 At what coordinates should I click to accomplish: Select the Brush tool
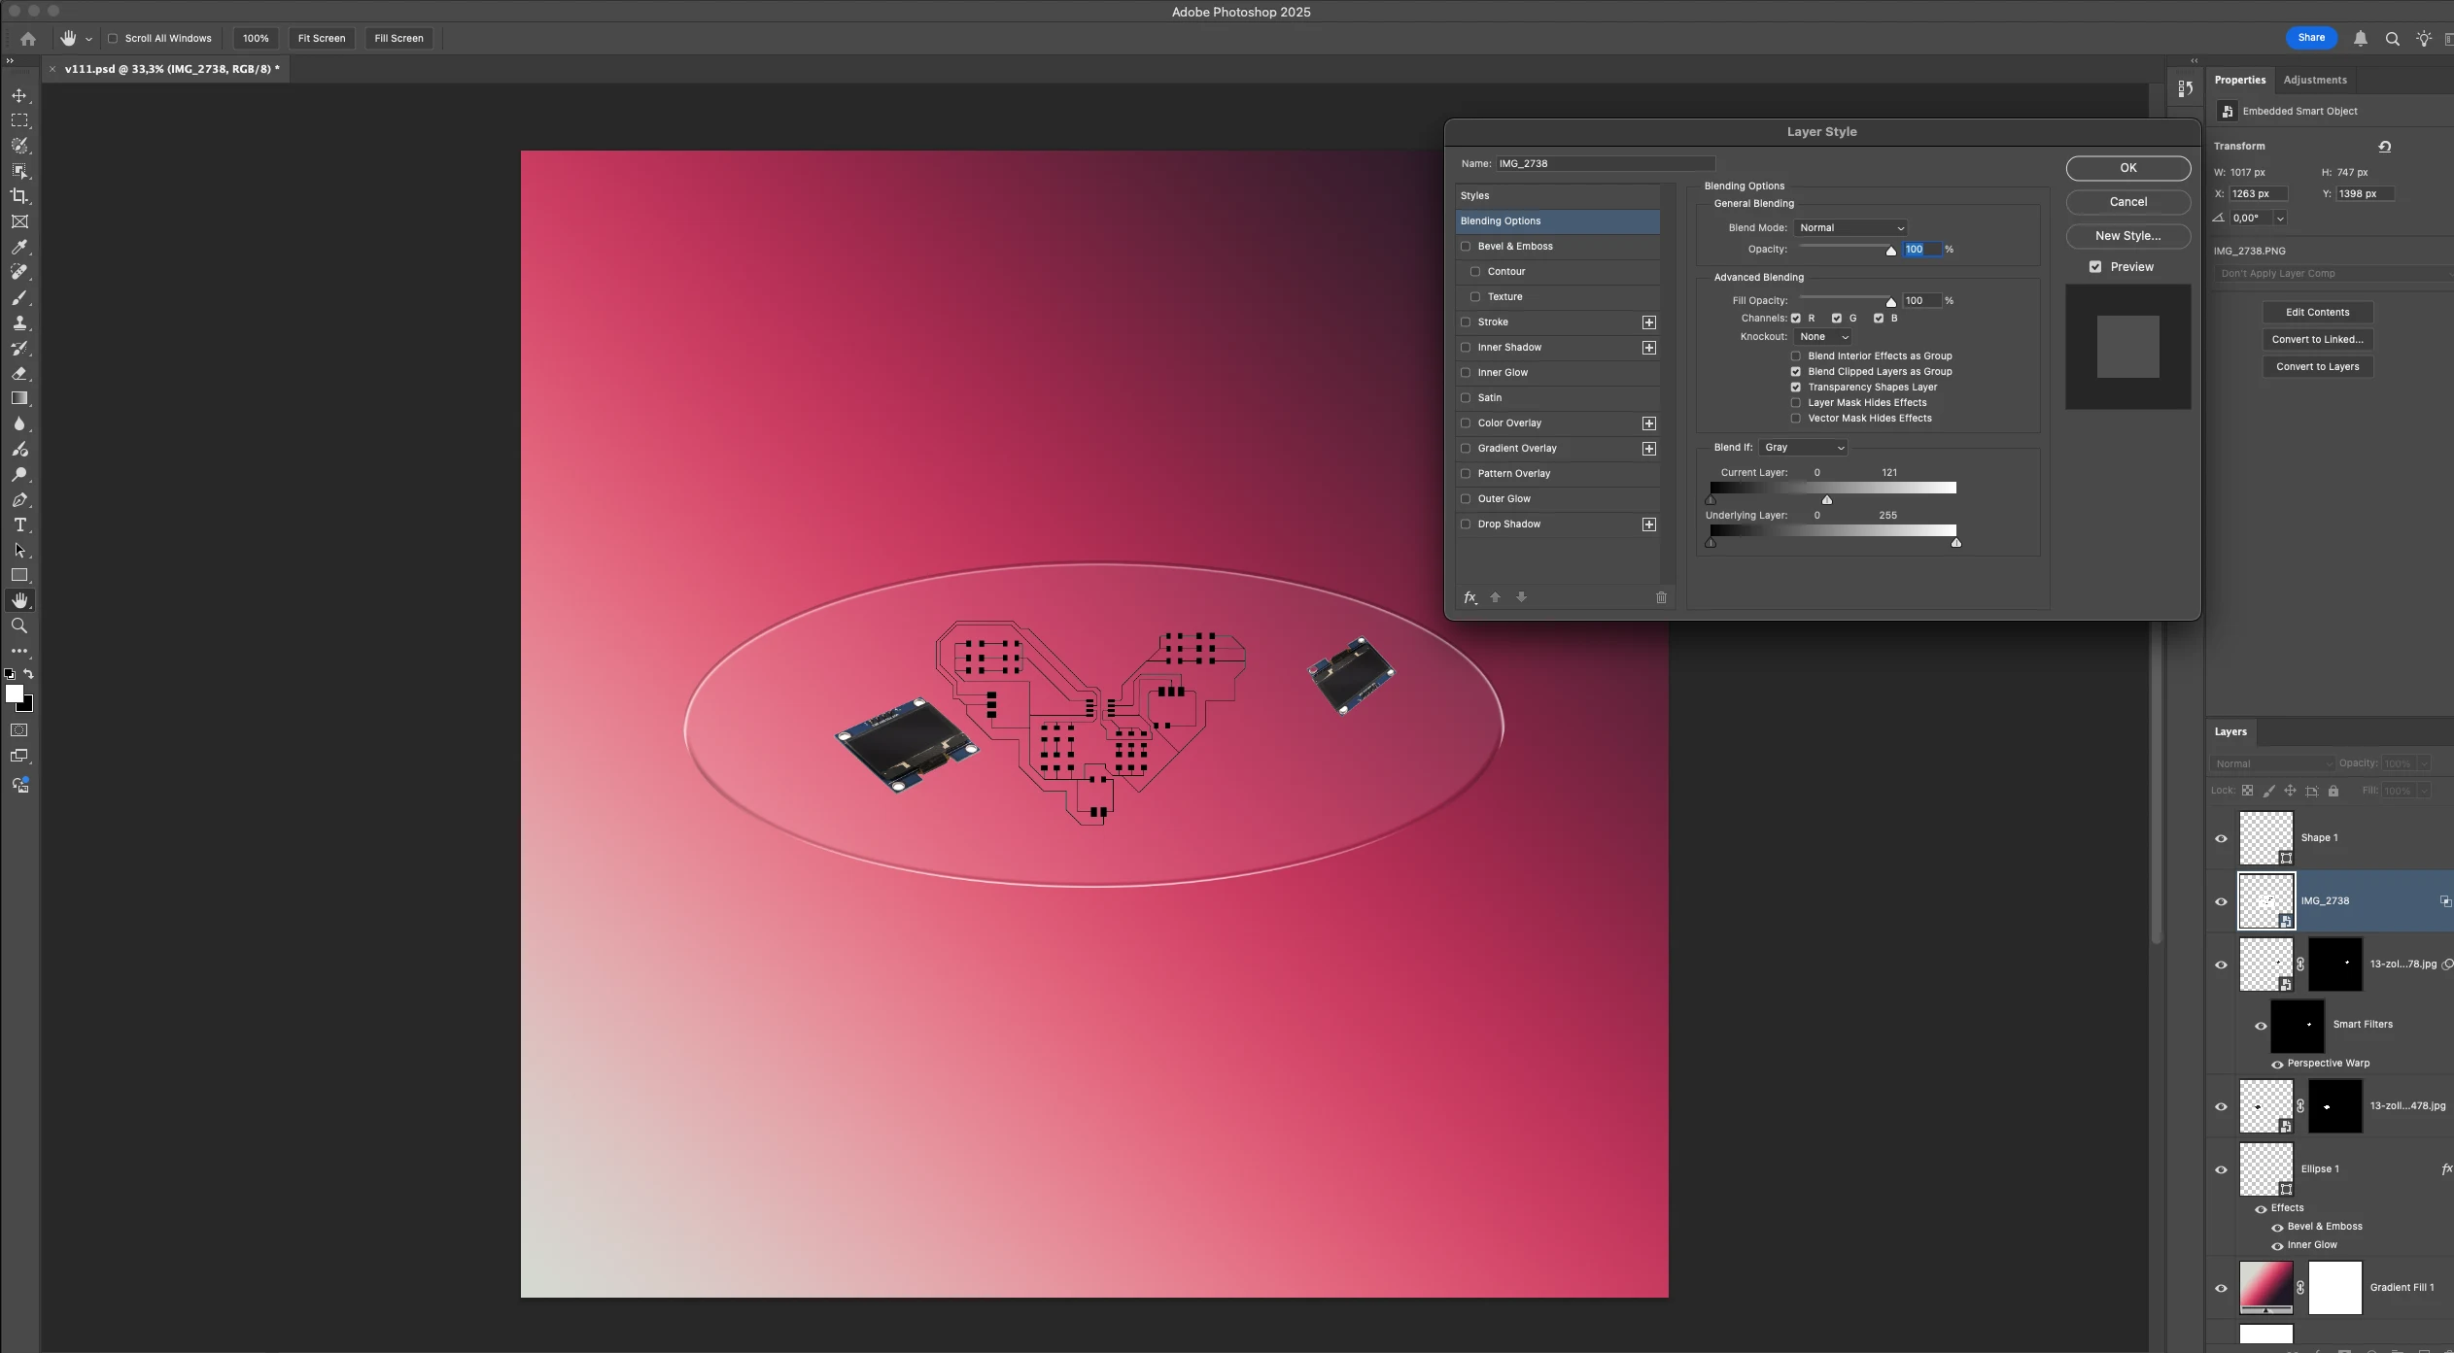point(19,297)
